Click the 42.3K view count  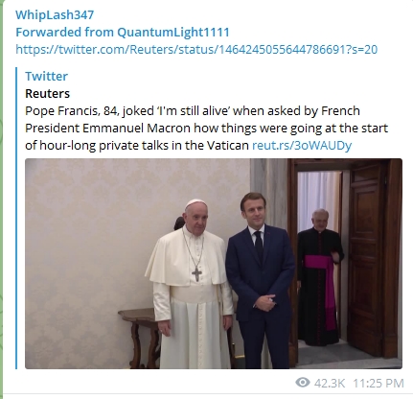click(330, 383)
